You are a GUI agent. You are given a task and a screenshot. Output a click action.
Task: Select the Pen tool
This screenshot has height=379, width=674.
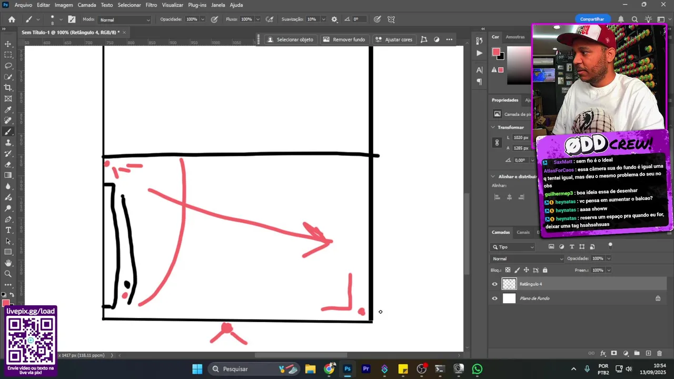point(8,219)
